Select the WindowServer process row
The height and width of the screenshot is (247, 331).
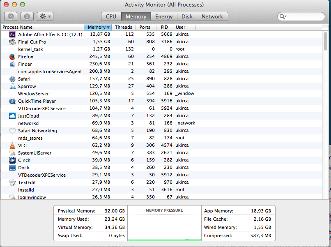tap(161, 94)
